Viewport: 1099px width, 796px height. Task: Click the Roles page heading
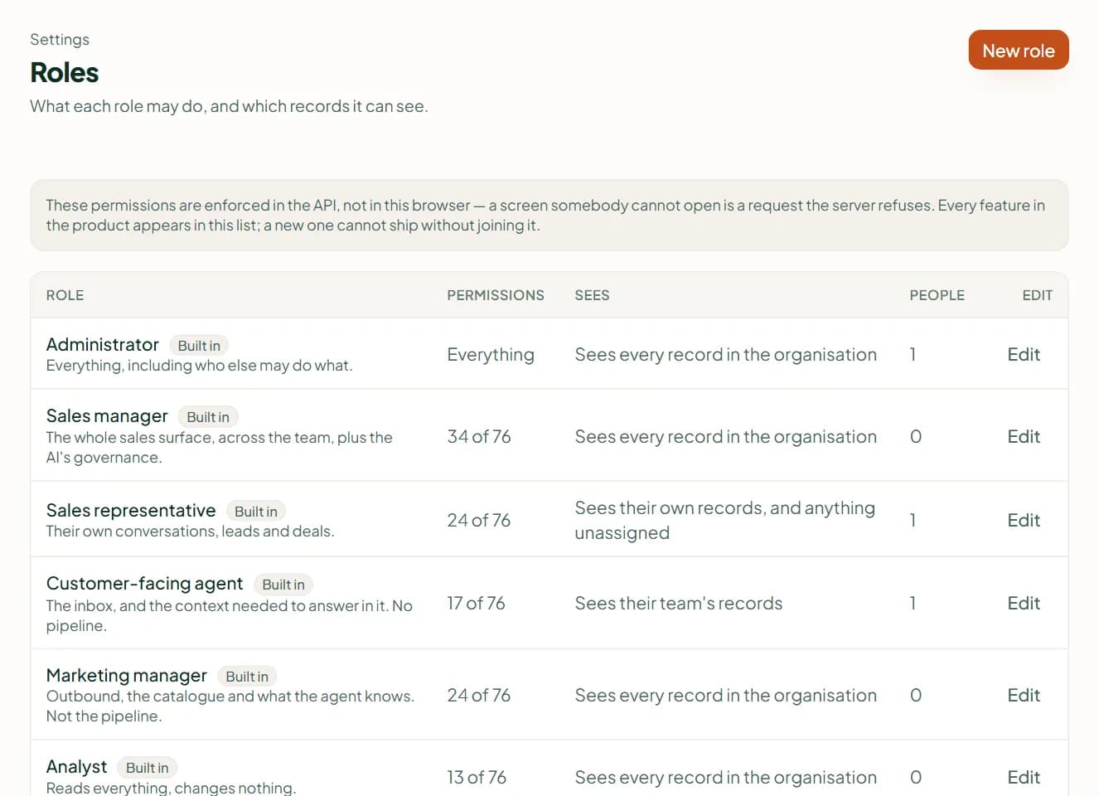tap(65, 72)
